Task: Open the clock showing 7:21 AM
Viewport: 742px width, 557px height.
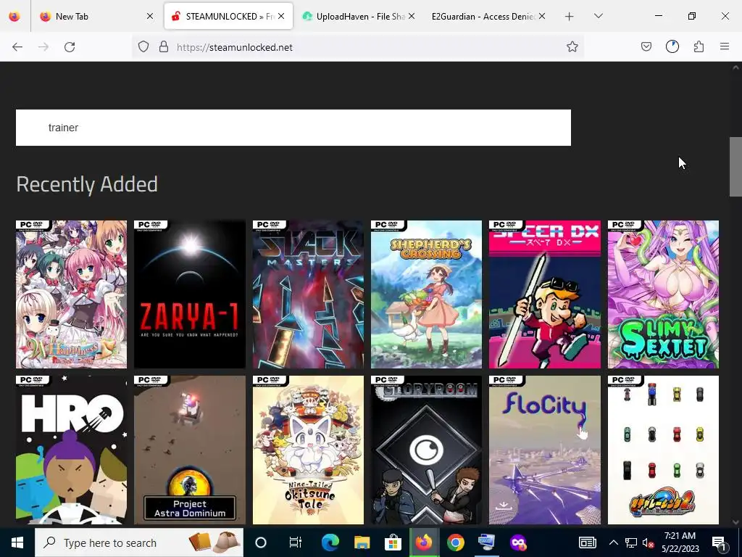Action: tap(680, 542)
